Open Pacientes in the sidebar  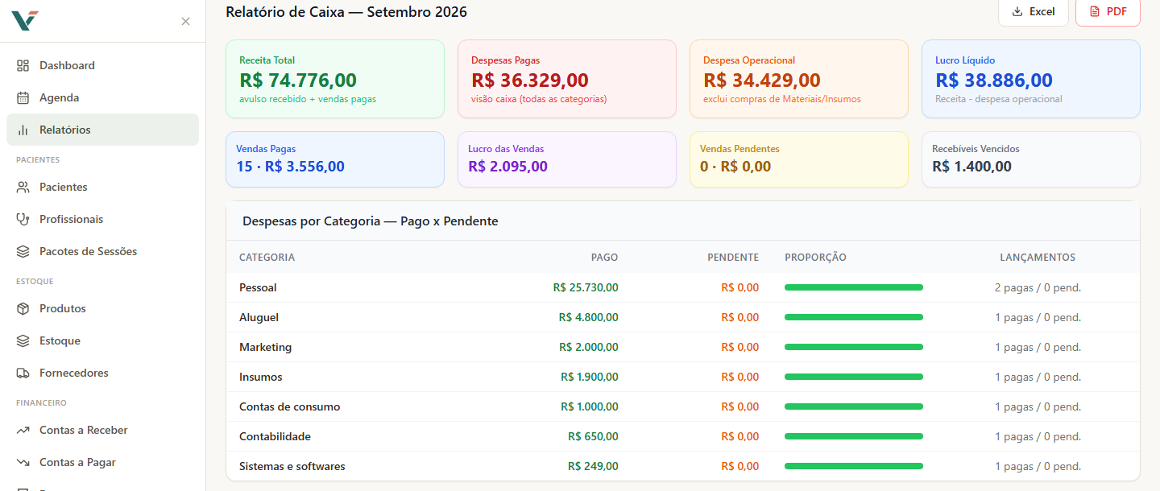[x=102, y=187]
